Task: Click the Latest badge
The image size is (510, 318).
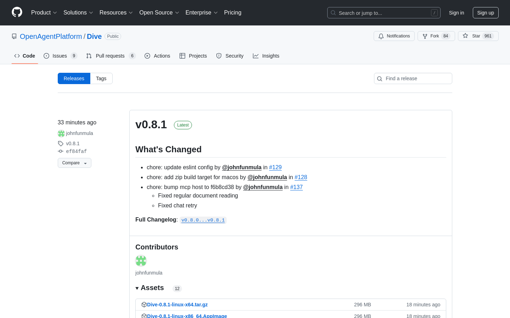Action: [x=183, y=125]
